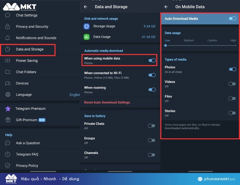The image size is (240, 185).
Task: Tap Reset Auto-Download Settings
Action: coord(107,102)
